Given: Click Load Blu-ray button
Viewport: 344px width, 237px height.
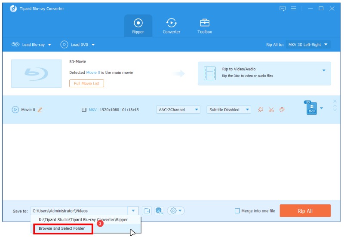Looking at the screenshot, I should [x=28, y=45].
